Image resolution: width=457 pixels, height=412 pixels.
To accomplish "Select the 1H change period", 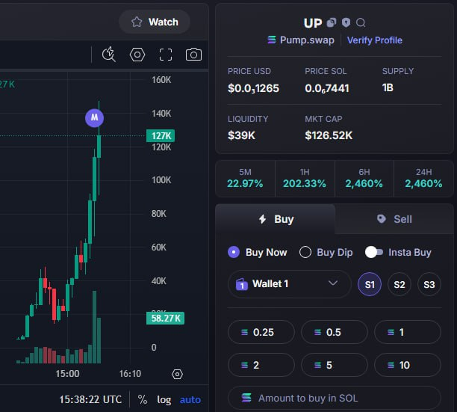I will click(305, 178).
